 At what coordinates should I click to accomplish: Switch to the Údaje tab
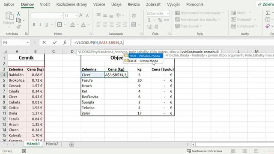(116, 4)
